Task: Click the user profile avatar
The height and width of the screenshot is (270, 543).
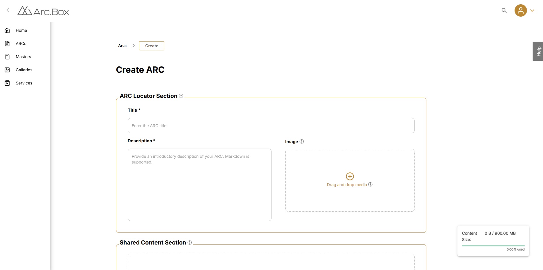Action: coord(521,11)
